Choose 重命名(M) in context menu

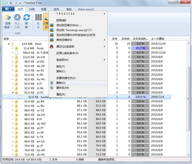(78, 88)
